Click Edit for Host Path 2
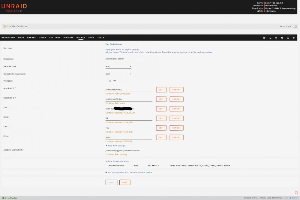The width and height of the screenshot is (300, 200). 161,90
